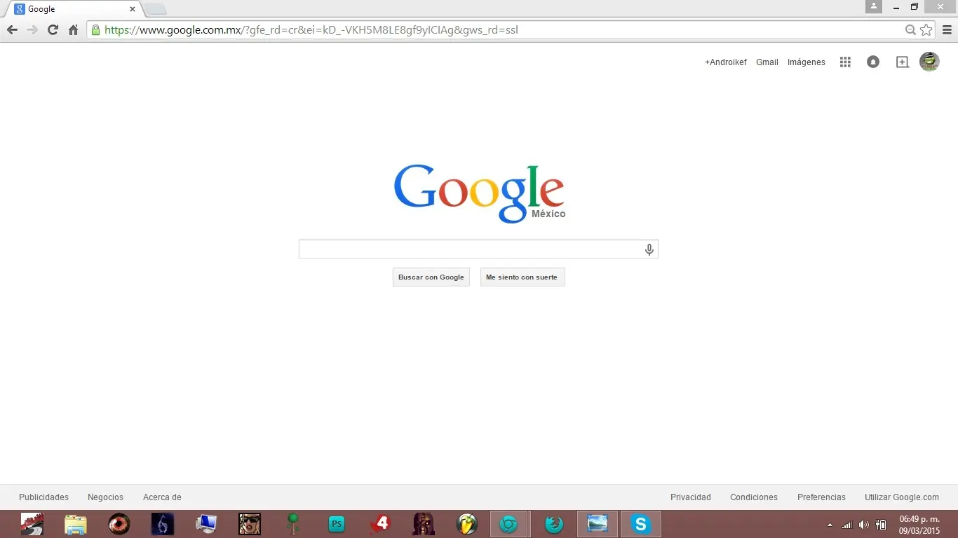Show hidden system tray icons arrow
Viewport: 958px width, 538px height.
point(830,525)
